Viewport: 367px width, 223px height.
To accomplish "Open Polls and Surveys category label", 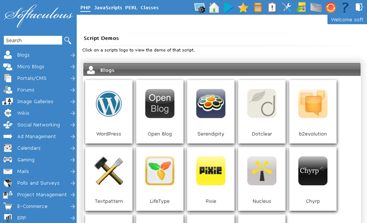I will [x=38, y=183].
